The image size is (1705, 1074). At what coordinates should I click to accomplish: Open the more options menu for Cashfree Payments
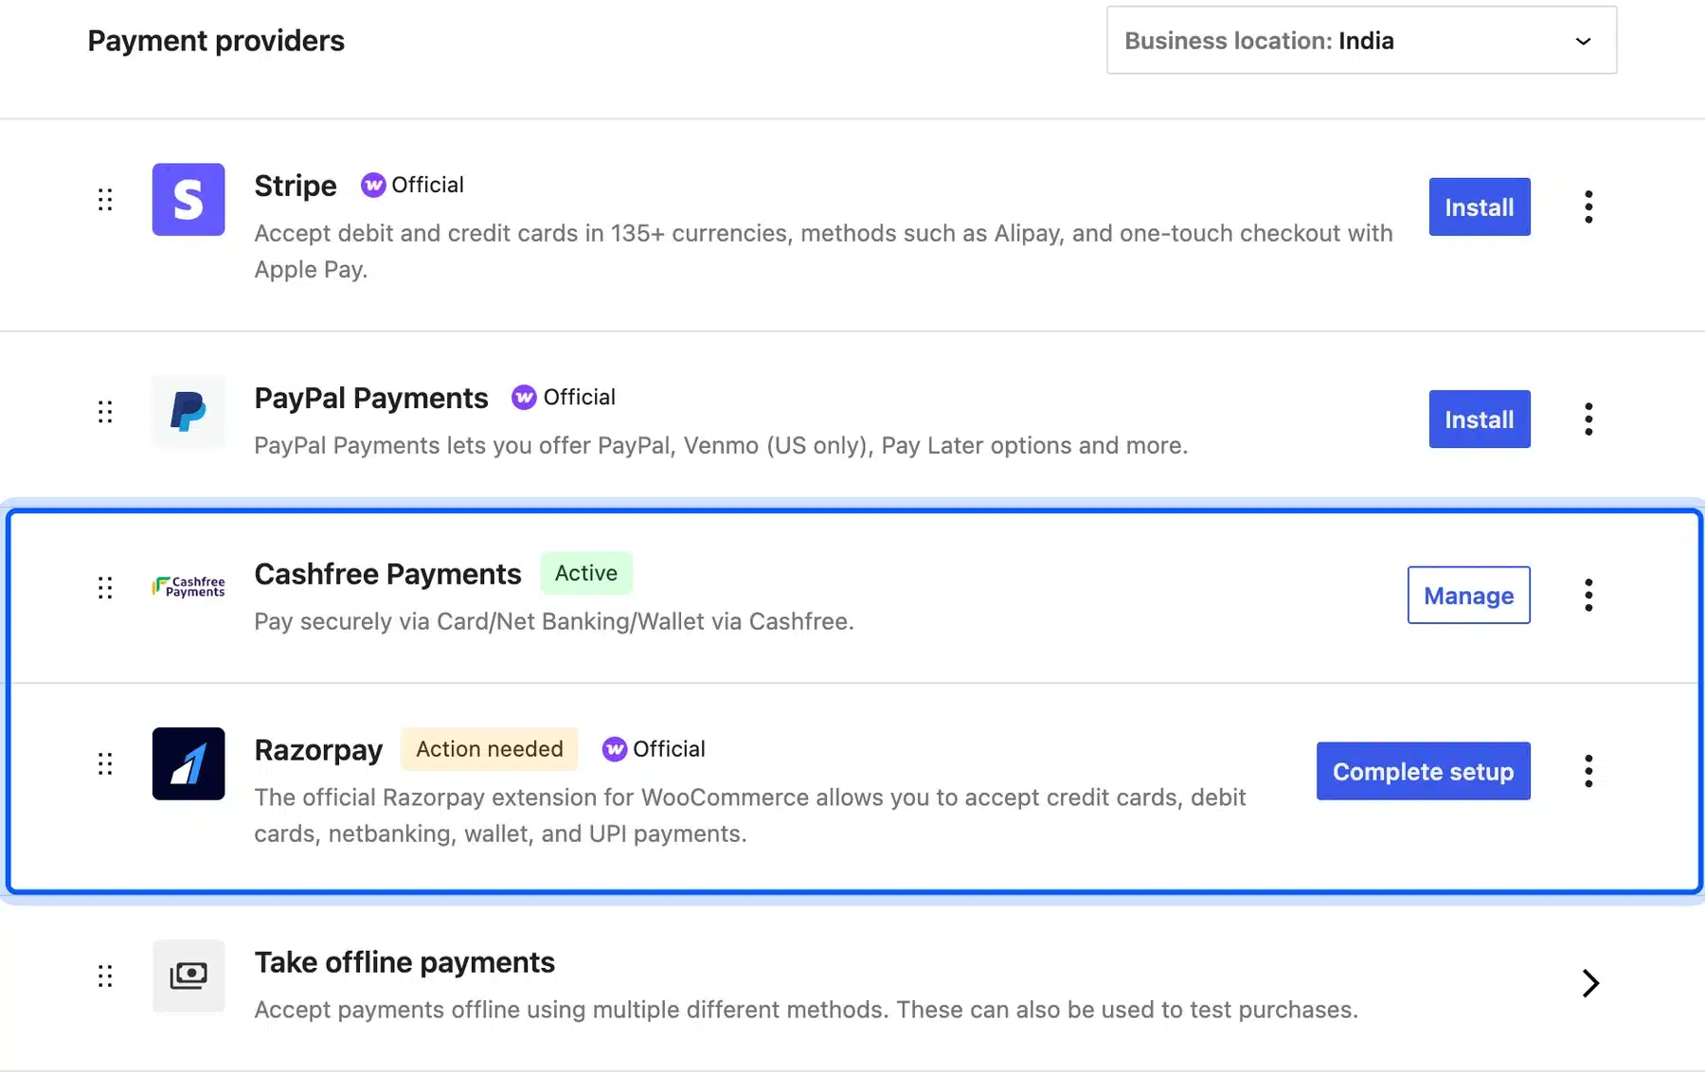(1588, 595)
